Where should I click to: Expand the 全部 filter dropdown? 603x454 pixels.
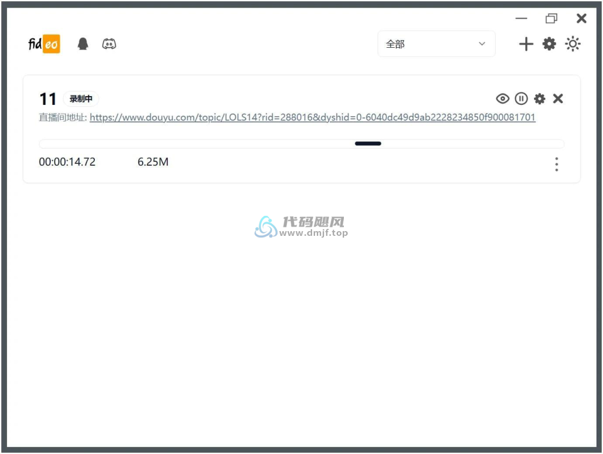point(436,44)
